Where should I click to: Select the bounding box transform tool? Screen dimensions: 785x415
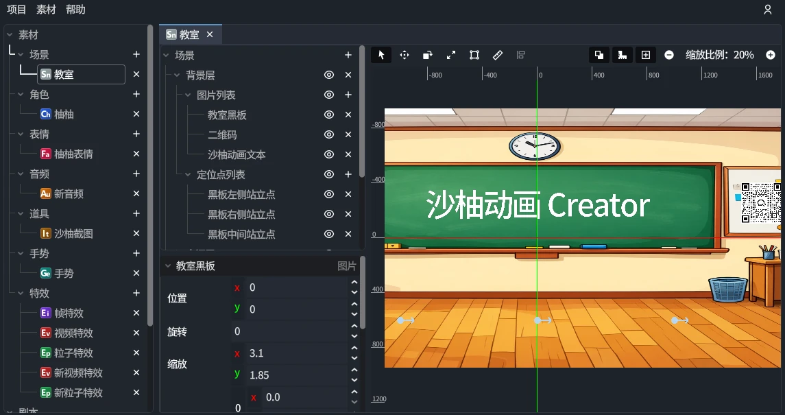point(474,55)
